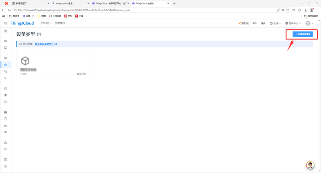Open the 什么是设备类型 help link
Screen dimensions: 321x173
coord(44,44)
